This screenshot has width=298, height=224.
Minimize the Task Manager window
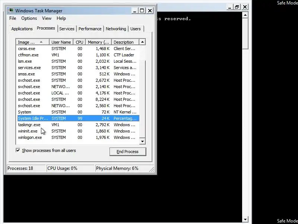click(134, 11)
